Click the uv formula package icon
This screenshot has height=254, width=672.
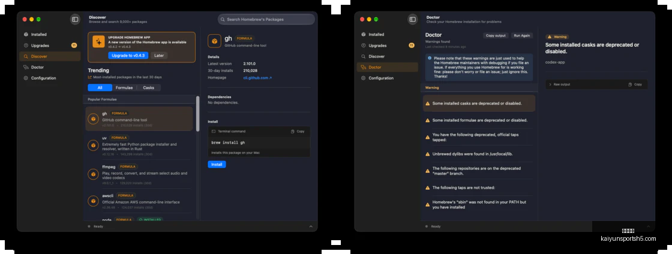coord(93,145)
